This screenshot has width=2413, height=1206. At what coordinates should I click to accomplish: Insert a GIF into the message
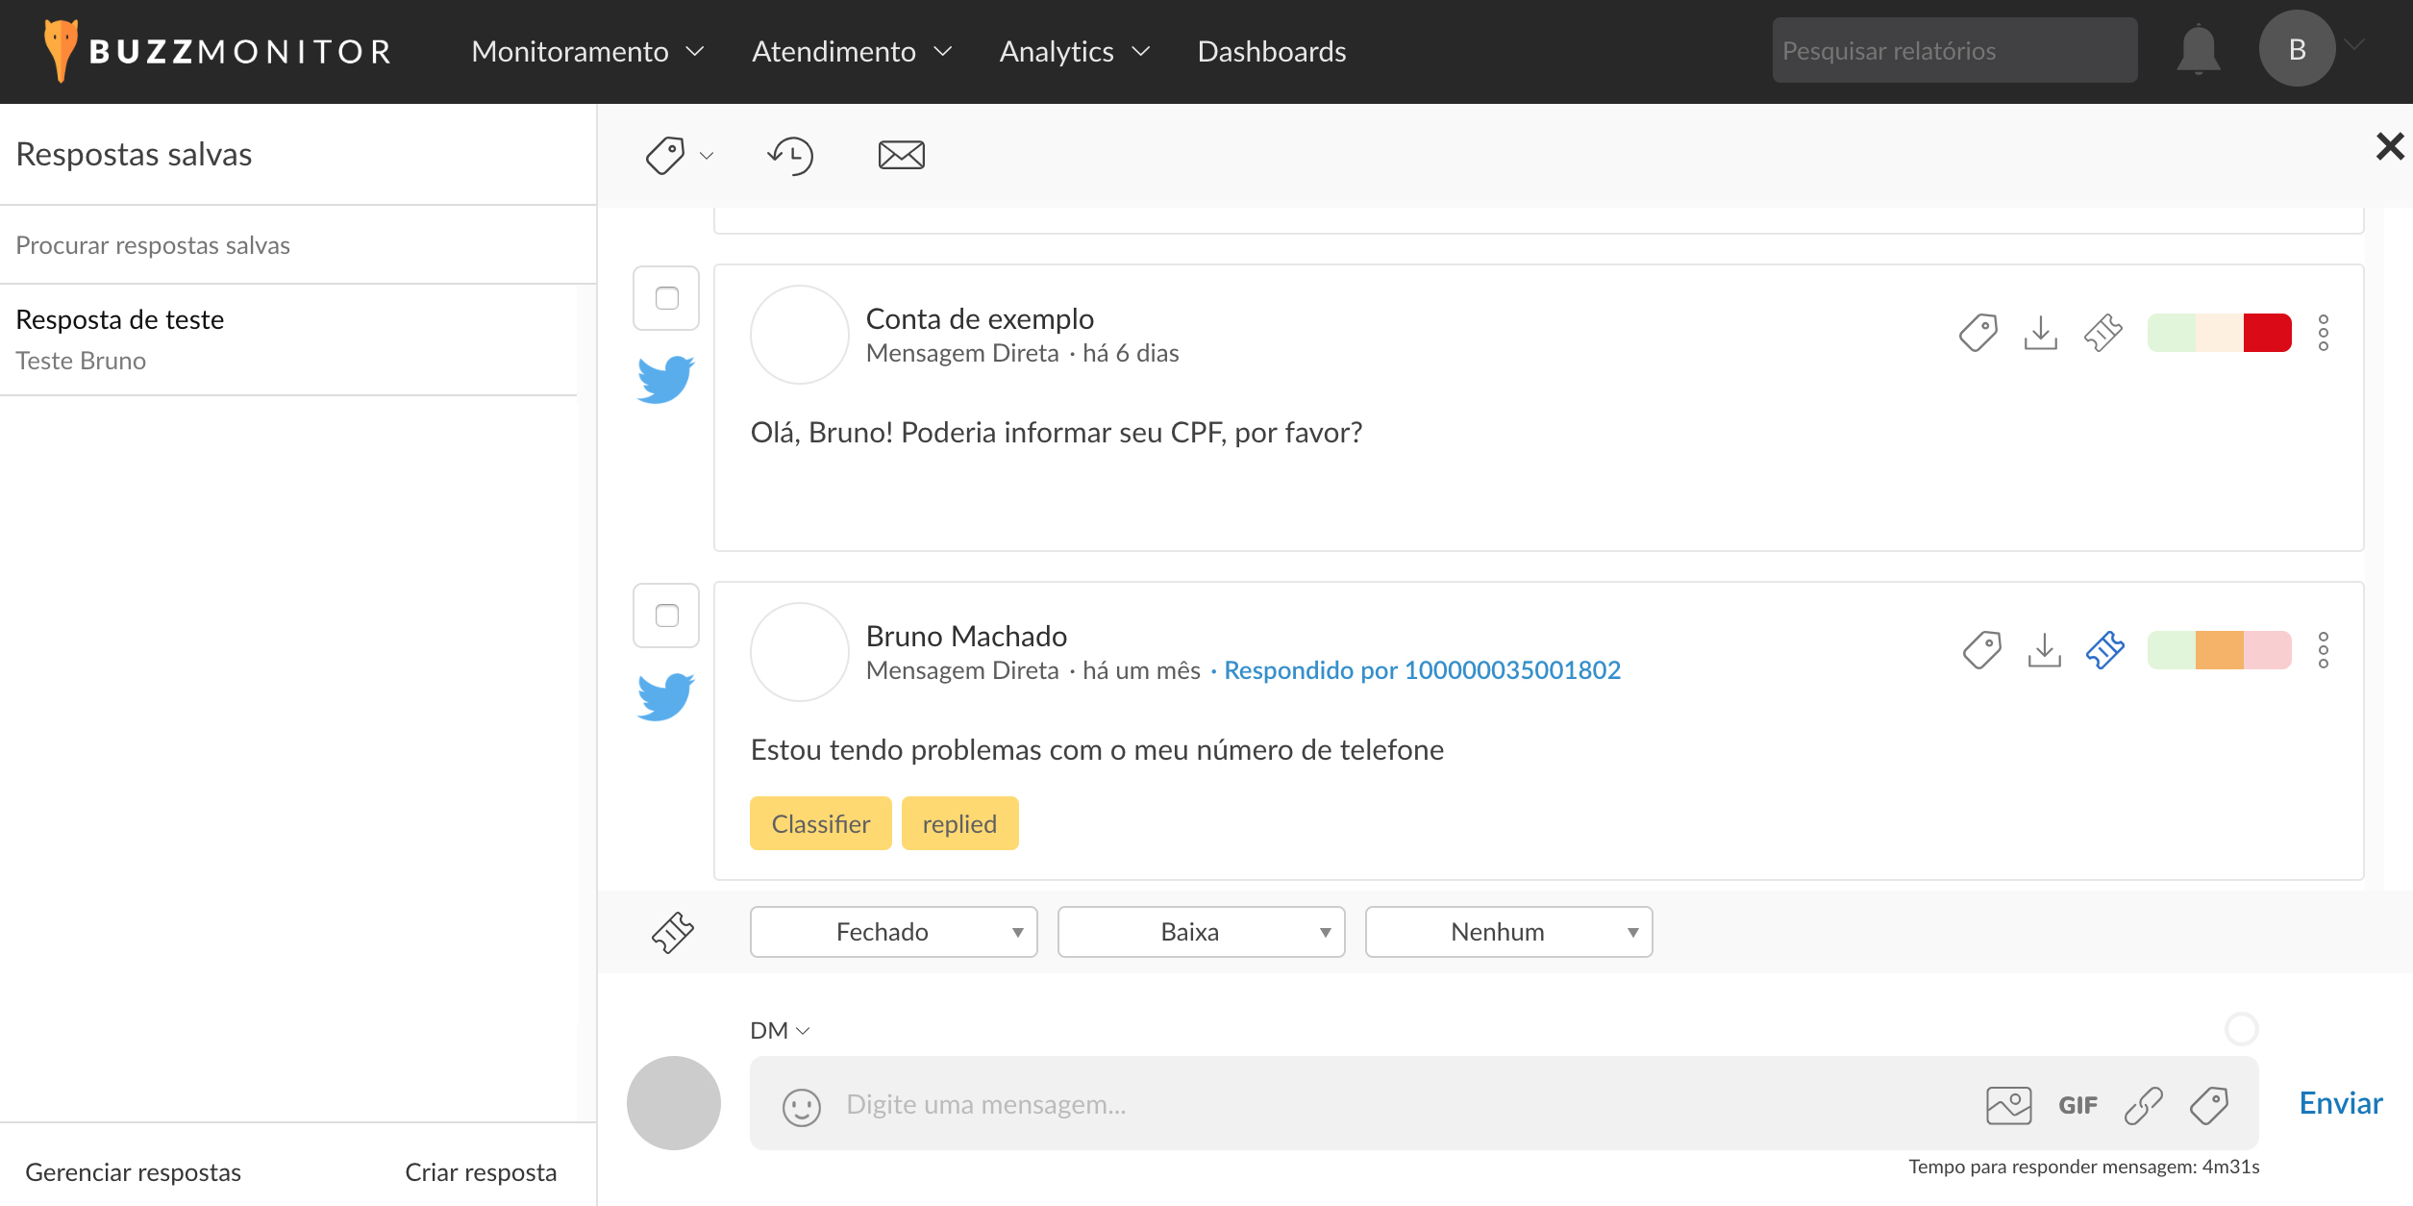pos(2077,1106)
